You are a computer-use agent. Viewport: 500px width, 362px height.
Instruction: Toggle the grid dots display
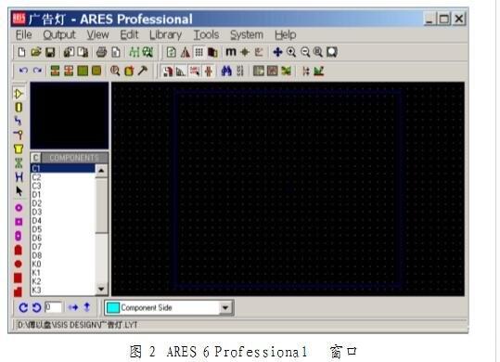199,52
